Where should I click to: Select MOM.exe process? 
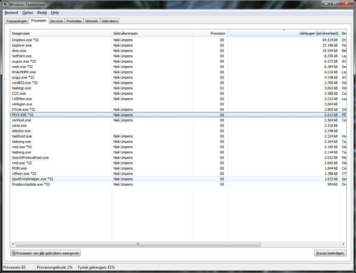pyautogui.click(x=178, y=168)
